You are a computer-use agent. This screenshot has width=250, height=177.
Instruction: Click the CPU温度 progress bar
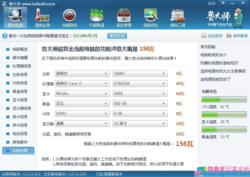[x=224, y=99]
